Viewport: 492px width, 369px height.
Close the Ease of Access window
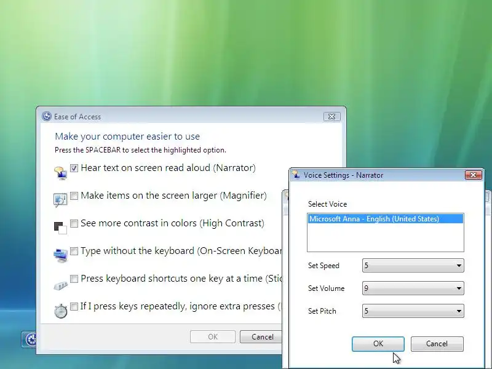pyautogui.click(x=331, y=117)
